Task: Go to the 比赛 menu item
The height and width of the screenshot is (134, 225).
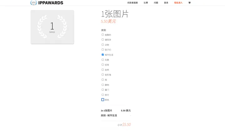Action: (x=146, y=3)
